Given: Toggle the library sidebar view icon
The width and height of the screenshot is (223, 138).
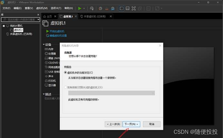Looking at the screenshot, I should point(121,8).
